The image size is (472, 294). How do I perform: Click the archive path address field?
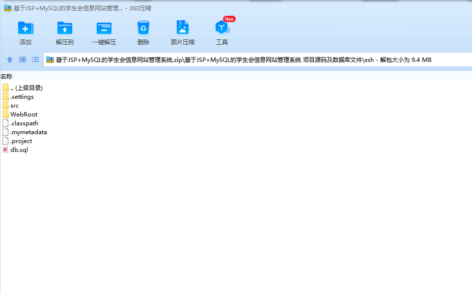(258, 59)
